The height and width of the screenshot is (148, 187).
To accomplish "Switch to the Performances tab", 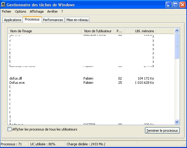I will [53, 20].
